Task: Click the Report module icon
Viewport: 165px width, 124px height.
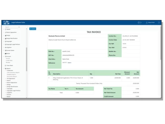Action: click(6, 68)
